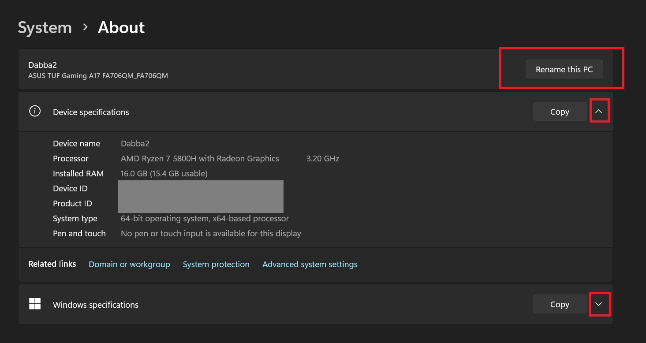Click the Related links label
Screen dimensions: 646x343
coord(52,264)
